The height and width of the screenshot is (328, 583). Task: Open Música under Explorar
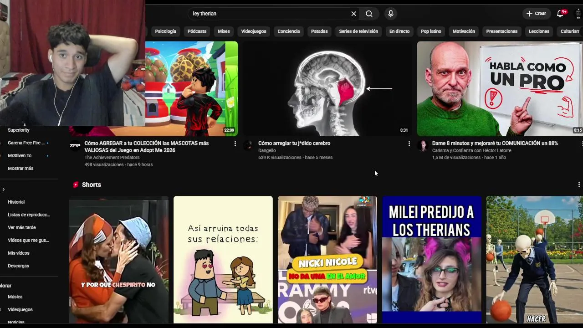tap(15, 297)
